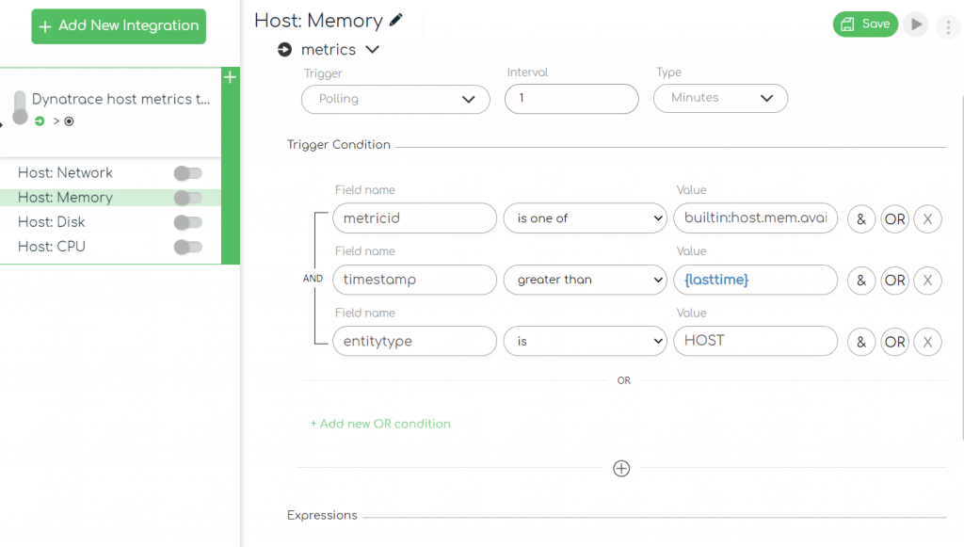Enable the Host: Disk toggle
Viewport: 964px width, 547px height.
187,222
